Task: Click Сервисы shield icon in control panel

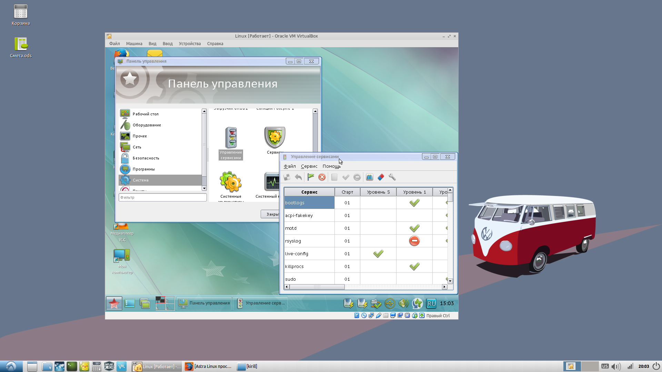Action: pos(275,137)
